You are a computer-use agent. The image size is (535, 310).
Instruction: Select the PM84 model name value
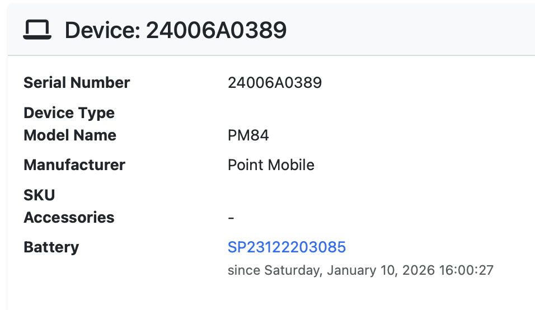[x=248, y=135]
